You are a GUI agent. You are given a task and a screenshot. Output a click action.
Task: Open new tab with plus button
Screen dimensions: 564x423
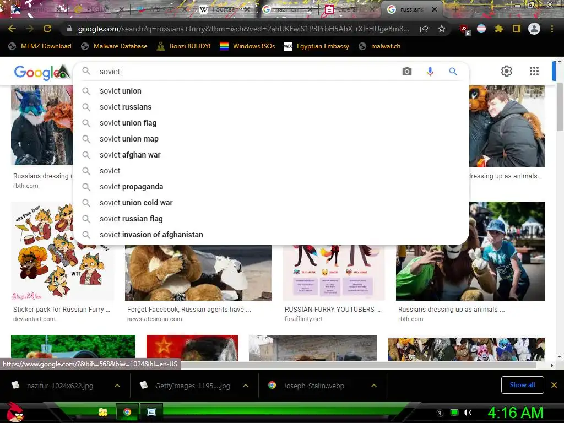pos(455,9)
